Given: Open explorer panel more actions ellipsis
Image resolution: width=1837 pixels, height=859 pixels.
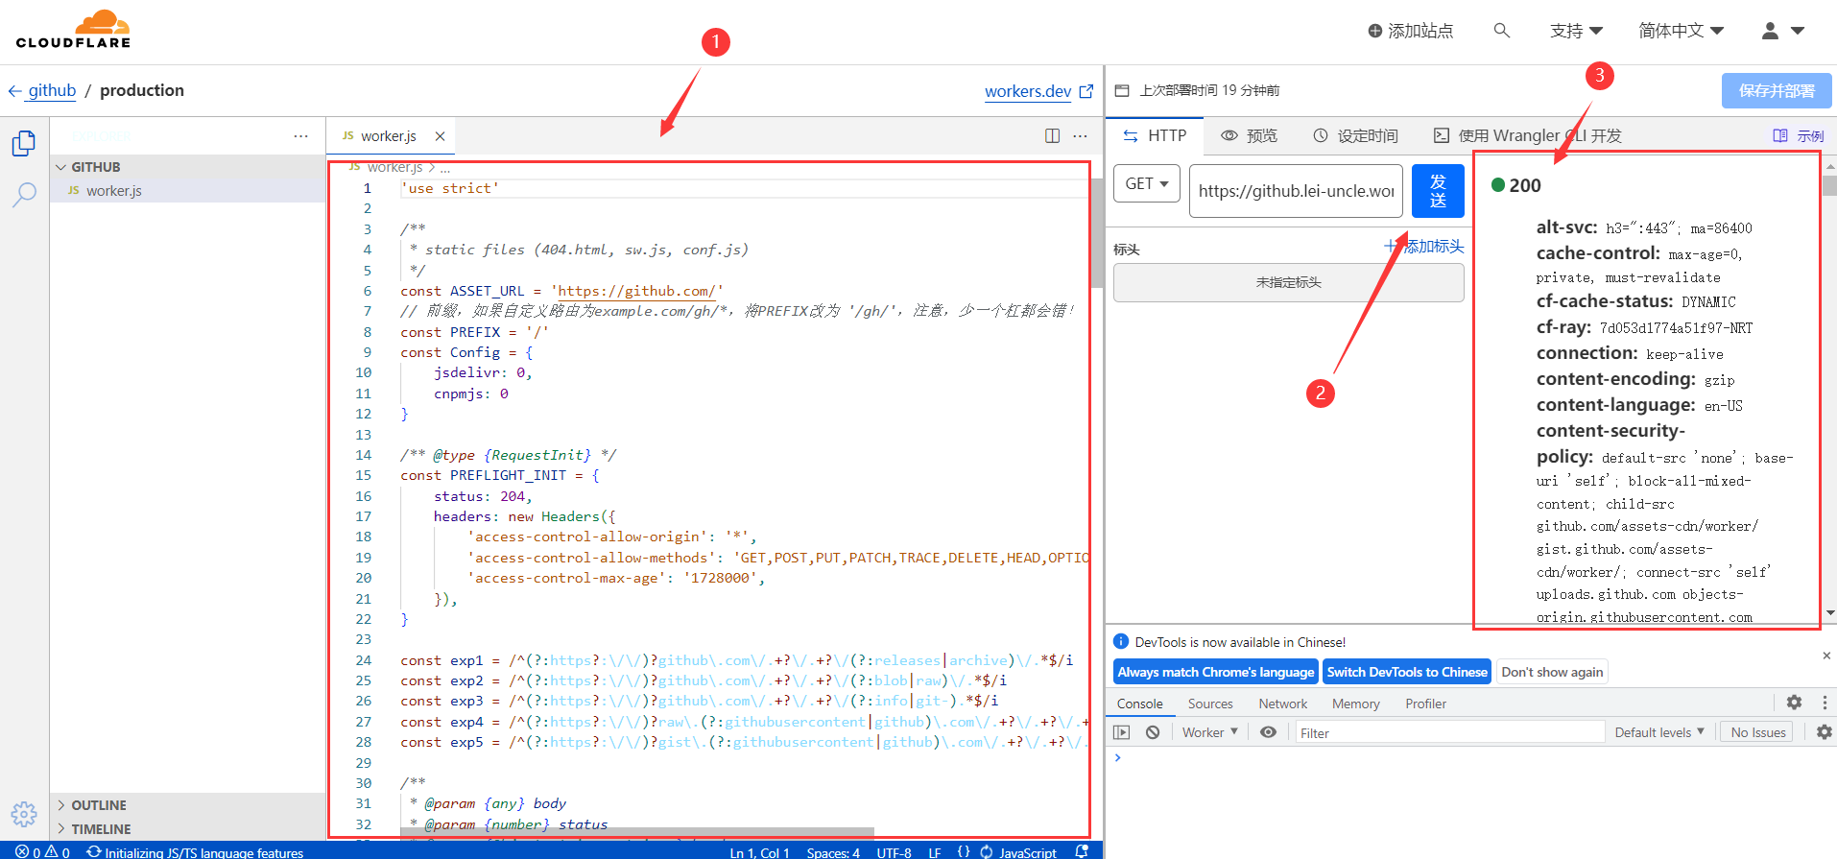Looking at the screenshot, I should [x=301, y=136].
